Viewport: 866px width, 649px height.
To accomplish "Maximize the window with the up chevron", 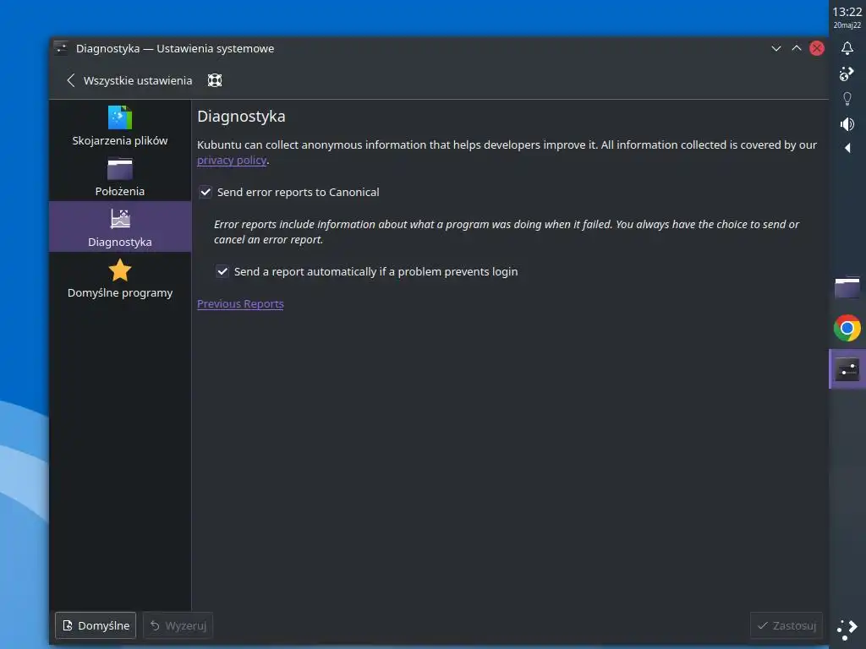I will point(797,48).
